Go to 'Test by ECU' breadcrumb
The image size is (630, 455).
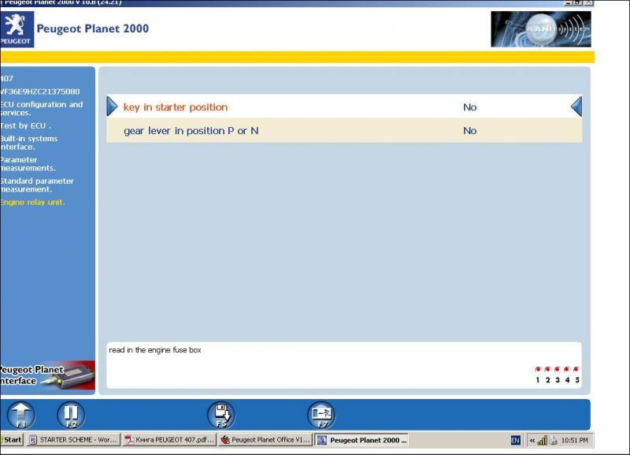[x=26, y=125]
